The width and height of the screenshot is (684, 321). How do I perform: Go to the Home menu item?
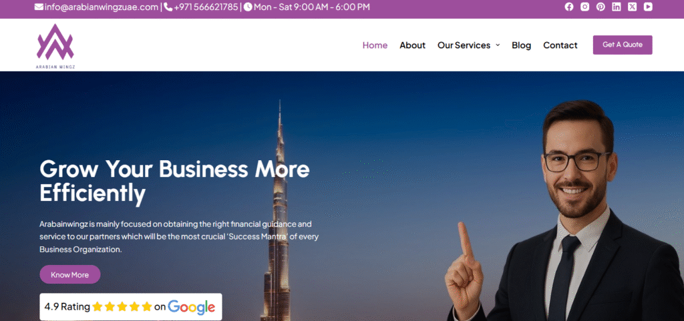click(x=375, y=45)
